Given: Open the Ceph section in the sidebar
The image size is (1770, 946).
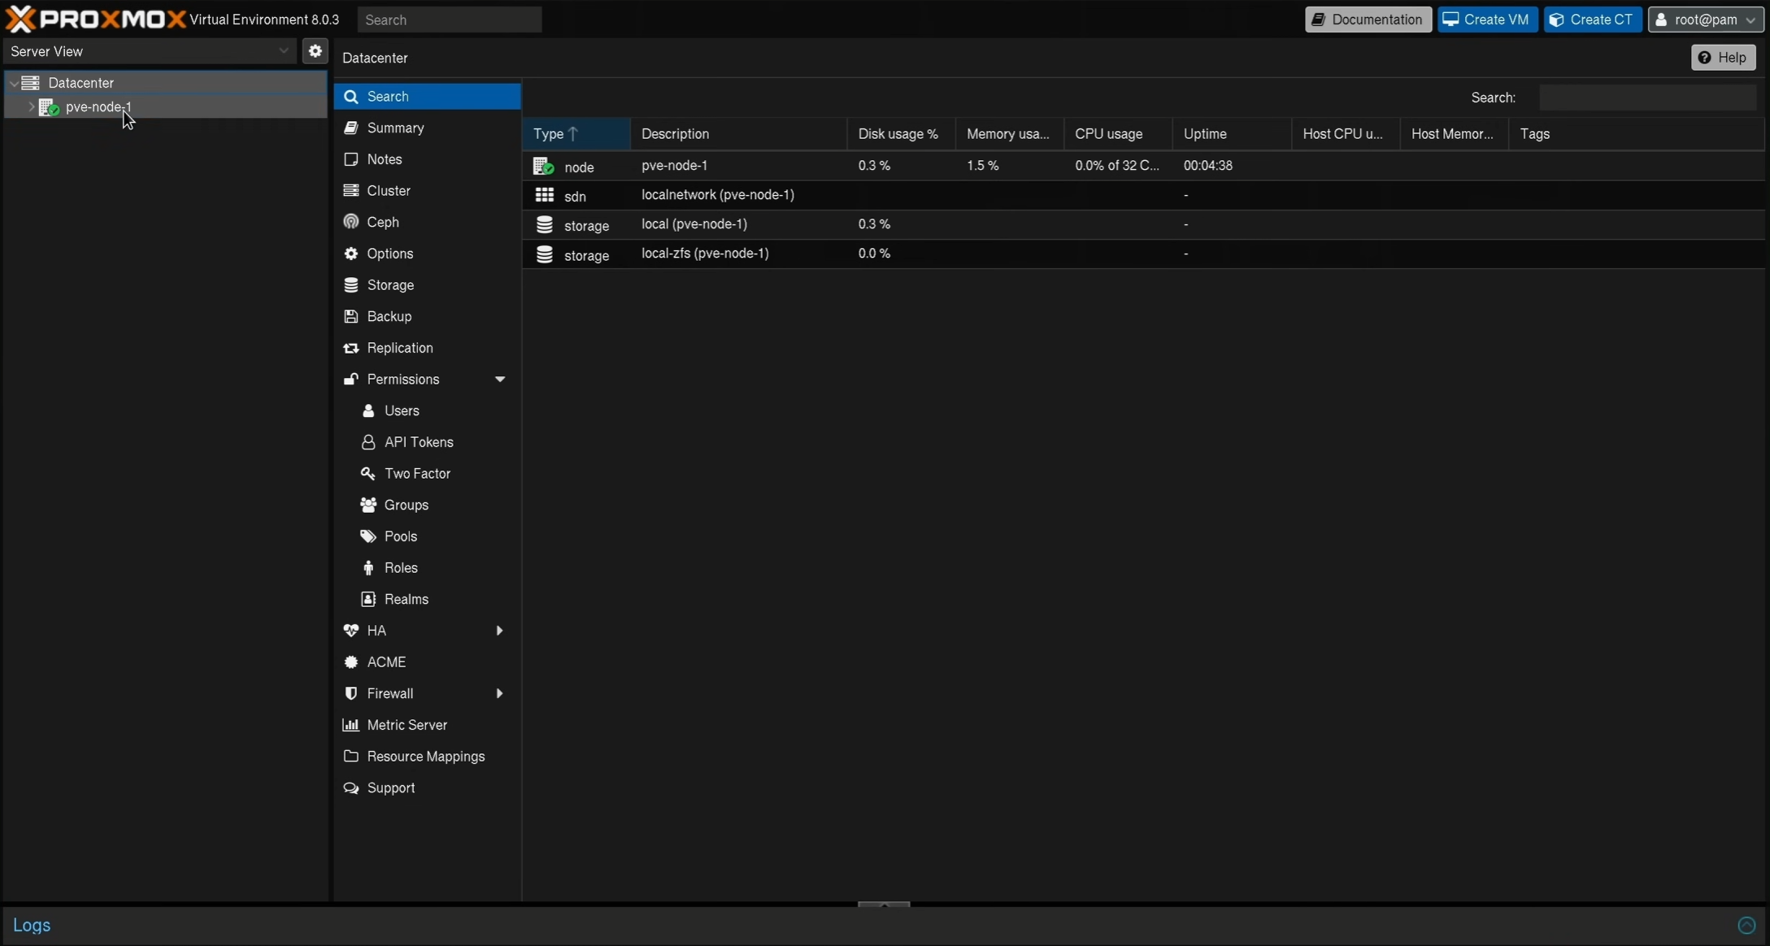Looking at the screenshot, I should coord(382,222).
